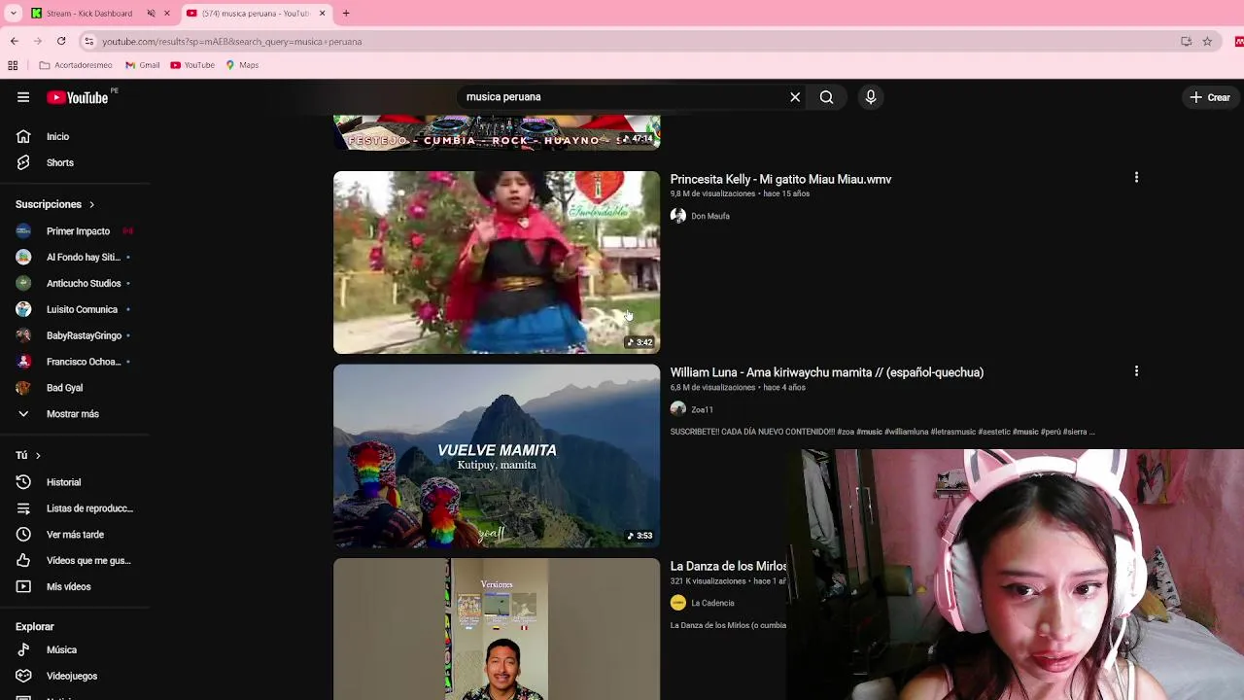Screen dimensions: 1244x700
Task: Open La Danza de los Mirlos title
Action: pos(728,566)
